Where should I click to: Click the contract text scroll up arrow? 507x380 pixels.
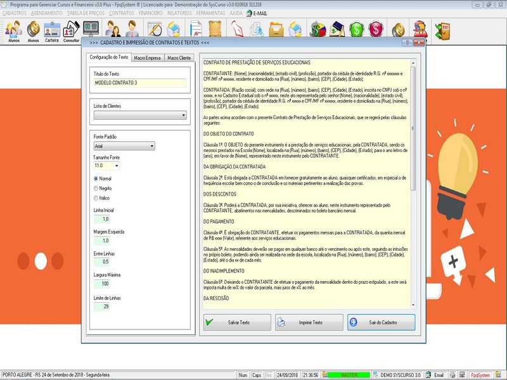click(x=413, y=63)
